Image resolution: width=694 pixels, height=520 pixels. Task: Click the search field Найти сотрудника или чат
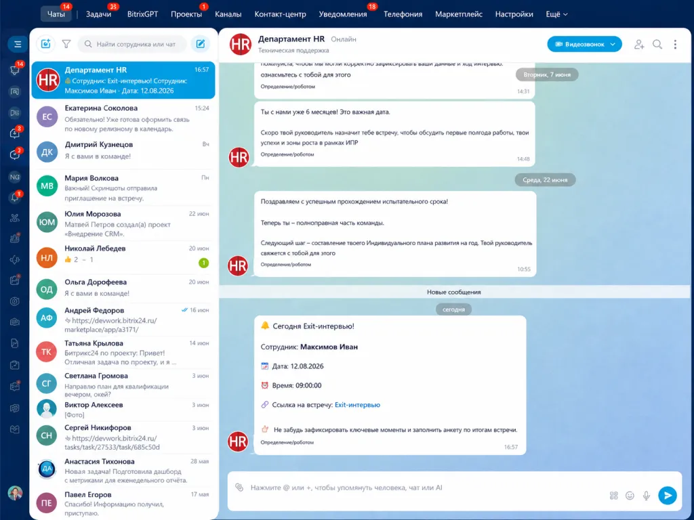pyautogui.click(x=132, y=44)
